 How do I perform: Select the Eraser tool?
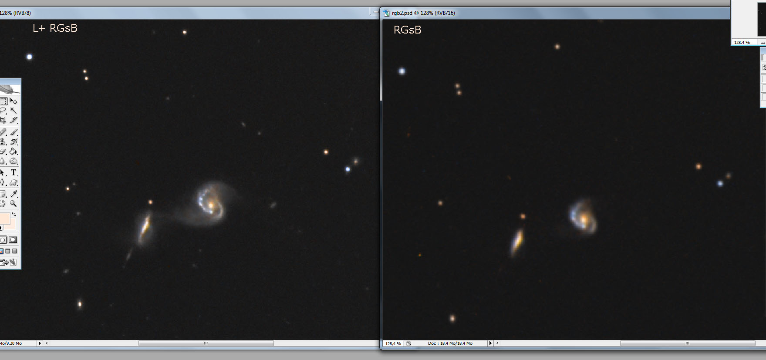(3, 151)
